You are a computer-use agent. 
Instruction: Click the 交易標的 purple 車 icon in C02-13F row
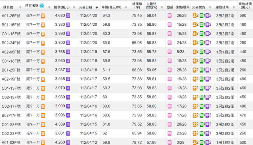[x=207, y=97]
